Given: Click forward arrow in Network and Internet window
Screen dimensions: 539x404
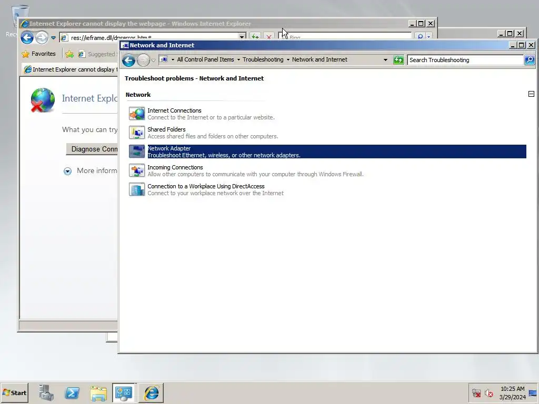Looking at the screenshot, I should pyautogui.click(x=143, y=60).
